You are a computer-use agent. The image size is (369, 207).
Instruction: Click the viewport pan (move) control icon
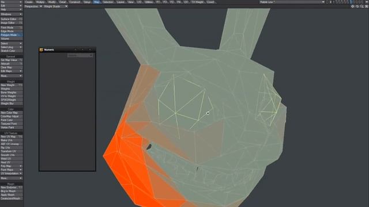(x=352, y=6)
